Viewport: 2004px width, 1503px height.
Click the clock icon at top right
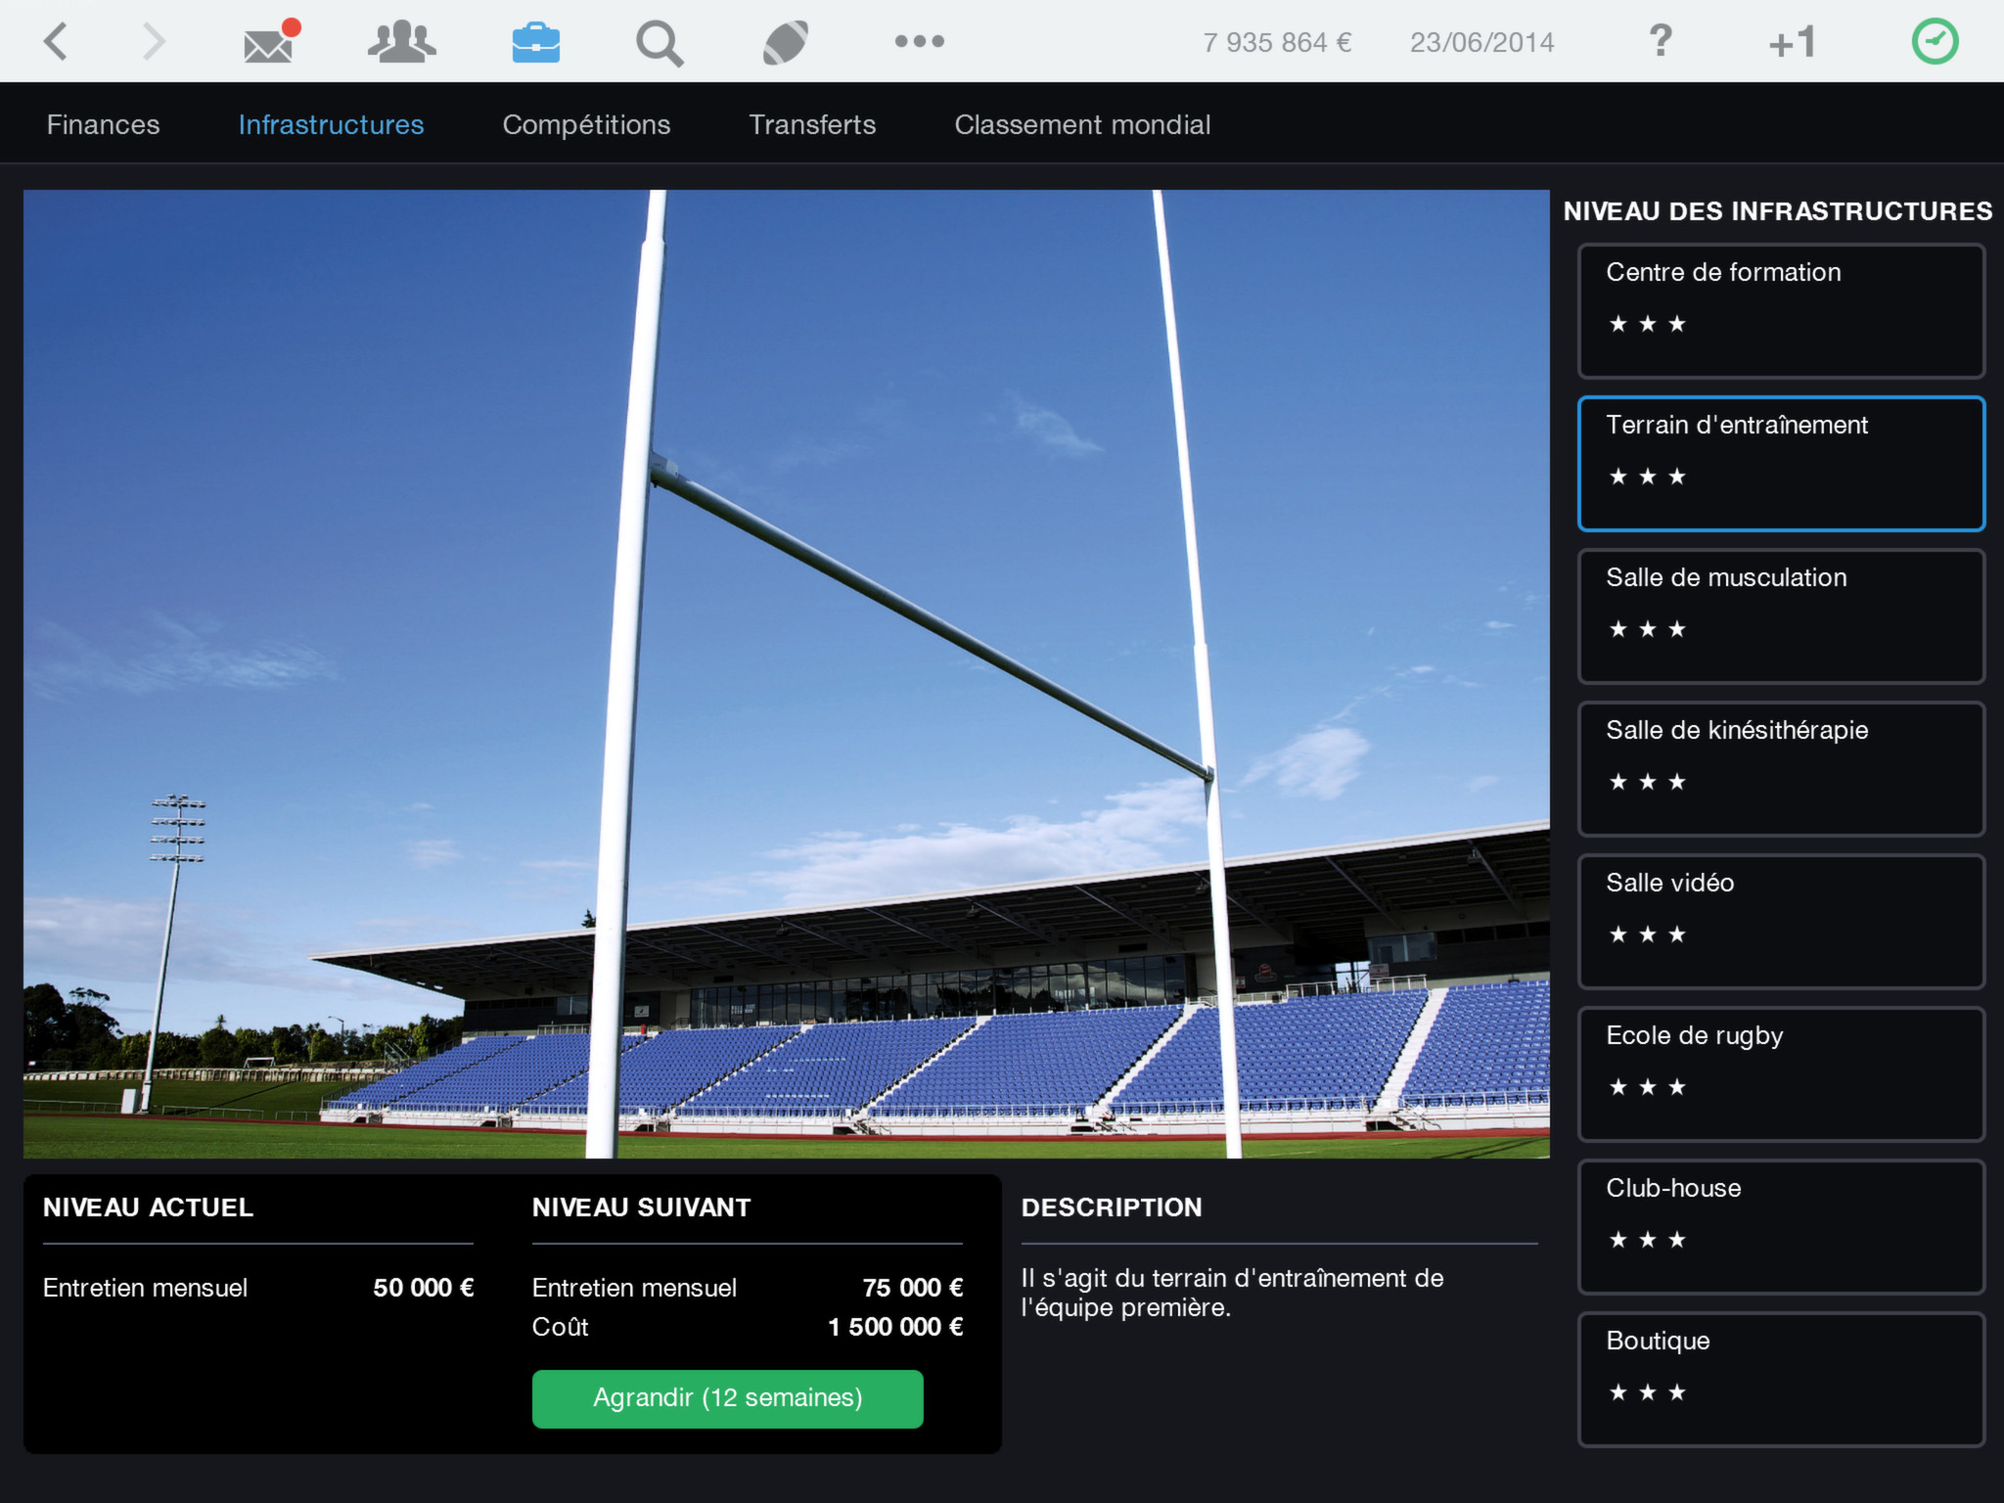coord(1933,41)
